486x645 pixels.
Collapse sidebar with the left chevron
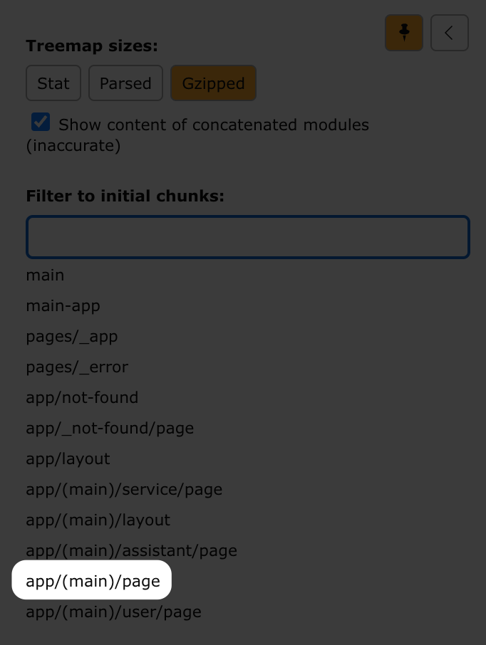449,33
